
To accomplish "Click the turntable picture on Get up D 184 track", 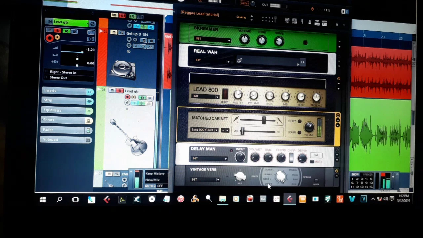I will tap(123, 69).
